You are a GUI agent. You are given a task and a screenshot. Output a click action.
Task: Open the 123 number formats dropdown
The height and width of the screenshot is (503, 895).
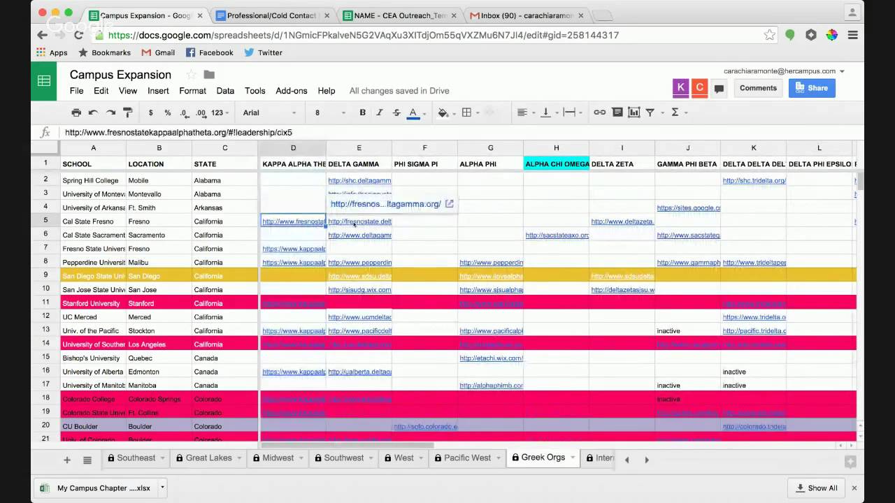pos(220,112)
